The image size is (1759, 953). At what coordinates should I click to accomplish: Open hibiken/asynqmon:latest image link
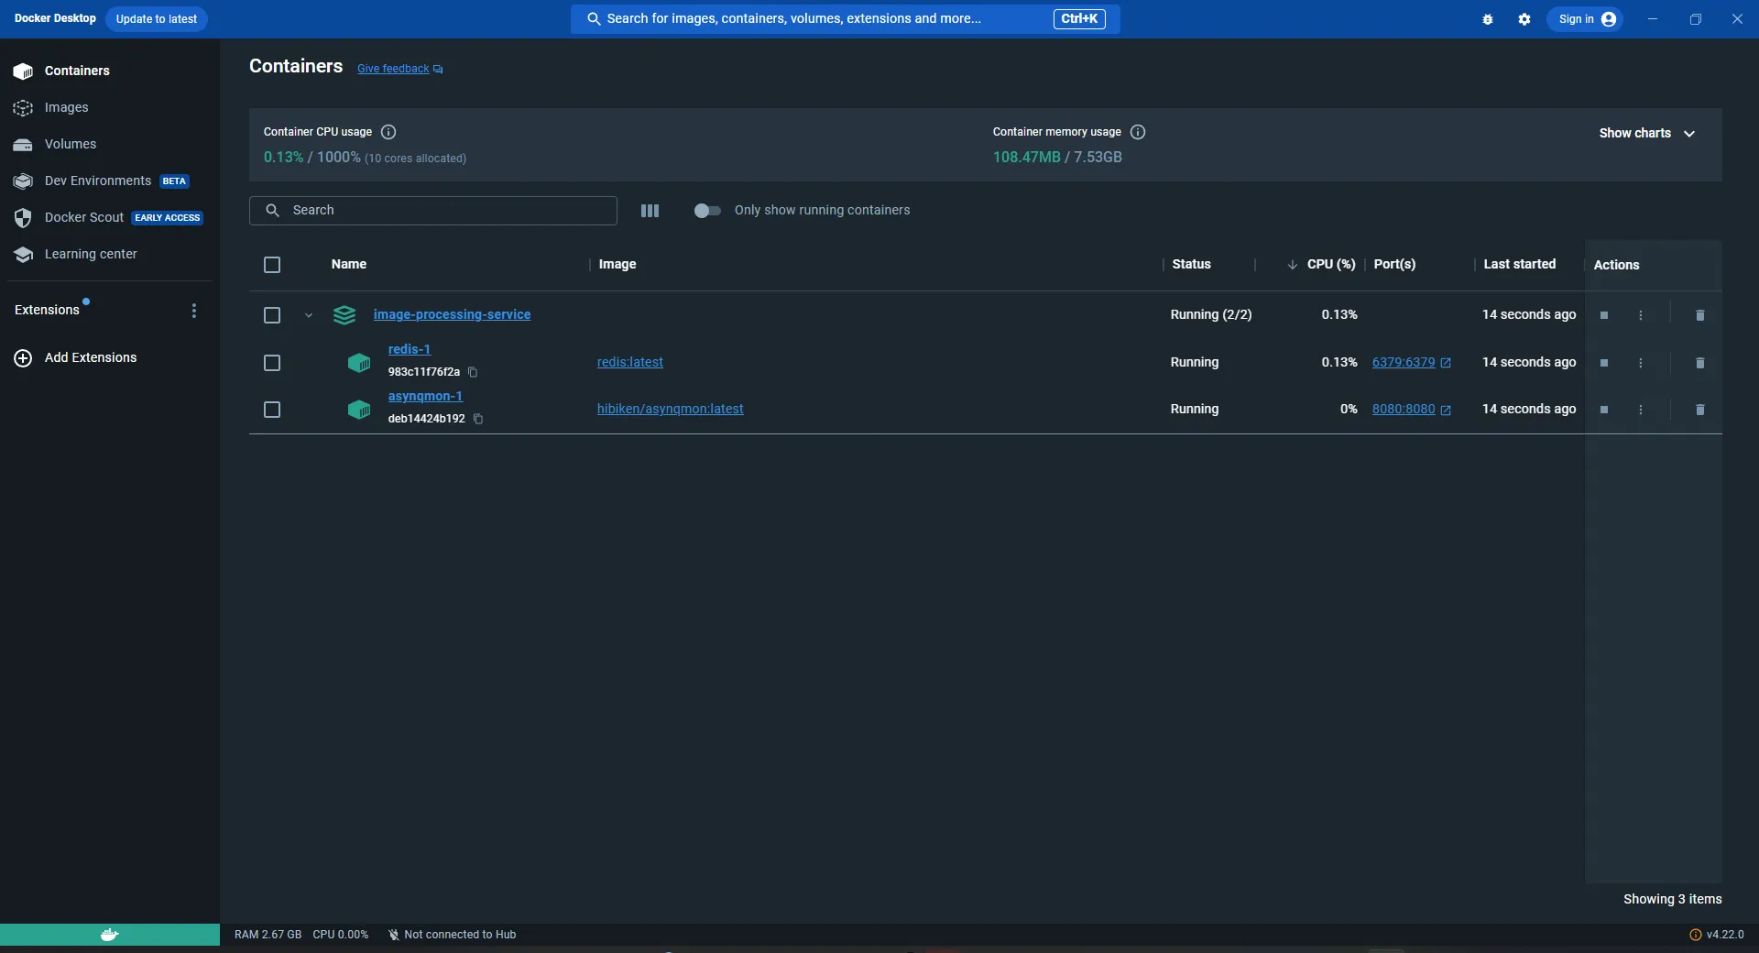tap(670, 409)
